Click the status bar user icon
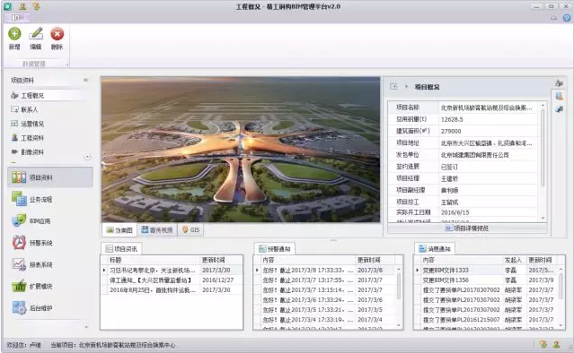 [x=556, y=344]
